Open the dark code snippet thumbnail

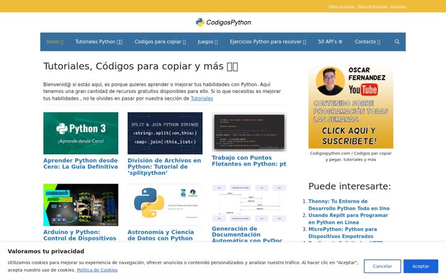point(249,132)
